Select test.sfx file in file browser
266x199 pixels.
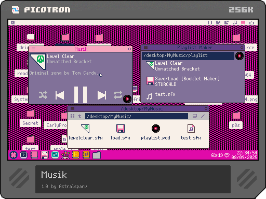click(x=191, y=132)
